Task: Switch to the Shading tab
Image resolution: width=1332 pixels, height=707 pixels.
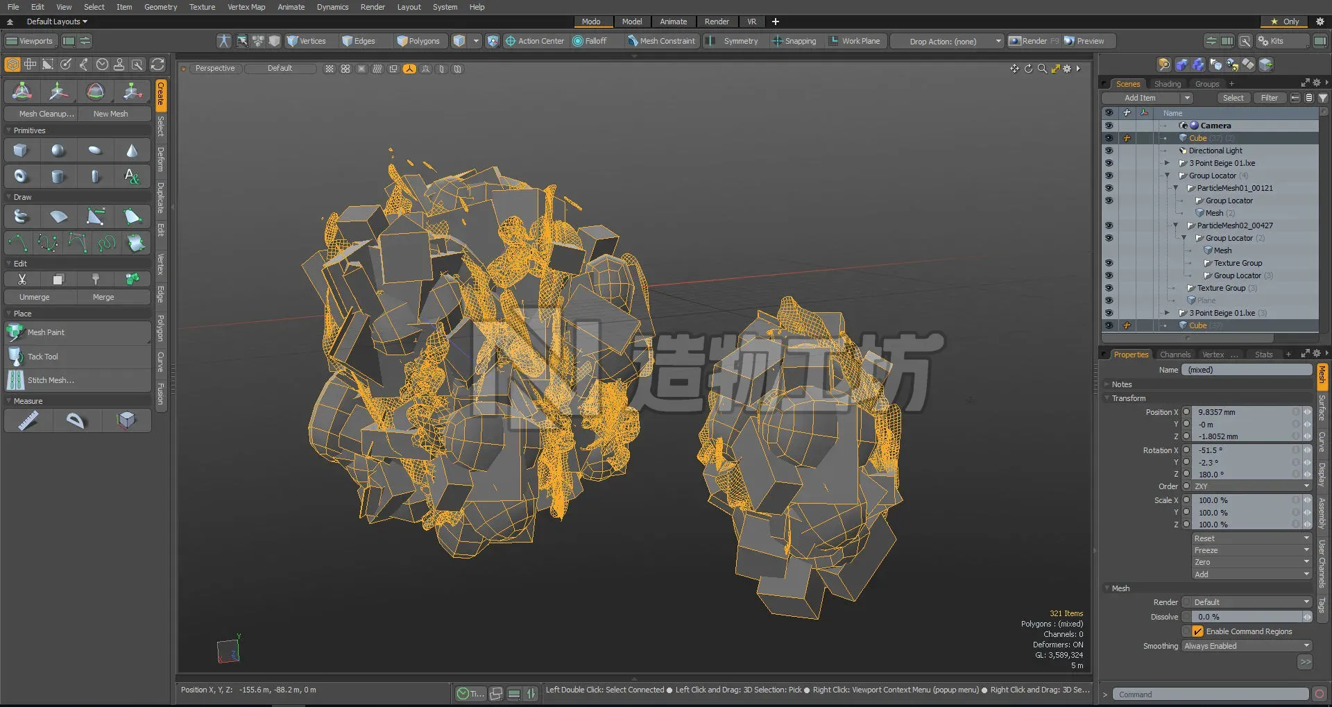Action: pos(1168,84)
